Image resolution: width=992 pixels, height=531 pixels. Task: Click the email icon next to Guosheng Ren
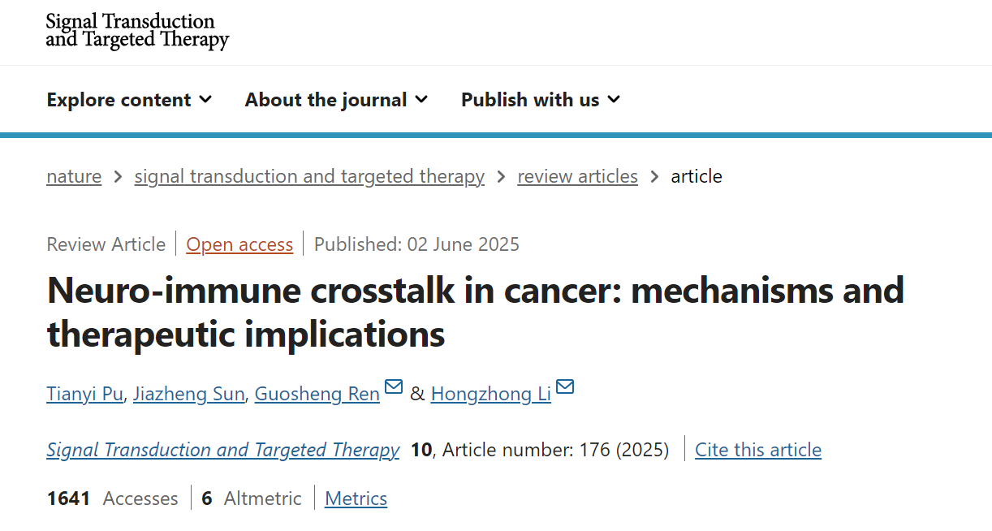[x=394, y=387]
